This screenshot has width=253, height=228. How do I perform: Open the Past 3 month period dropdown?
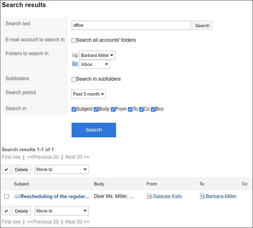click(89, 94)
